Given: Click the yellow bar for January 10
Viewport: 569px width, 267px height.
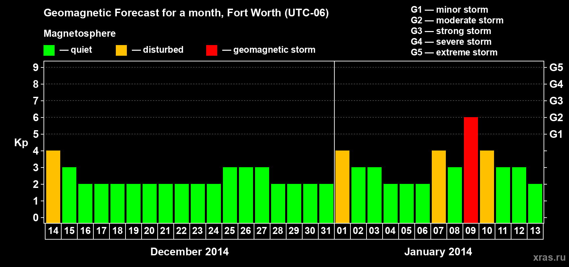Looking at the screenshot, I should pyautogui.click(x=487, y=187).
